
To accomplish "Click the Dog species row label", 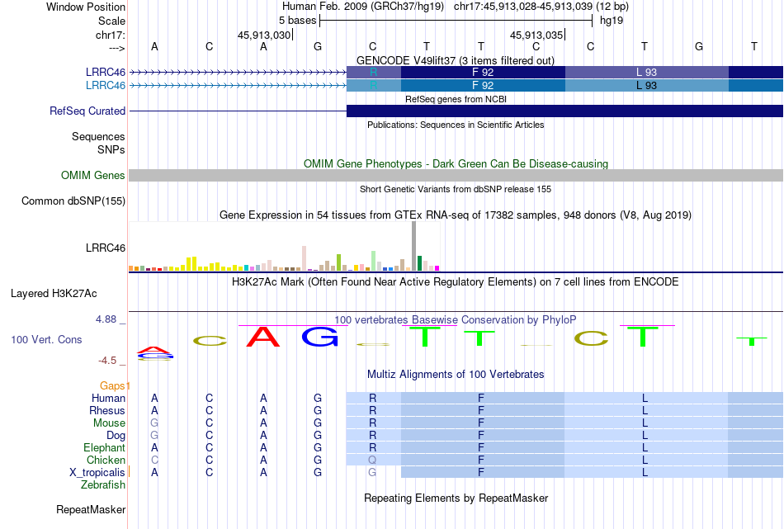I will pos(116,436).
